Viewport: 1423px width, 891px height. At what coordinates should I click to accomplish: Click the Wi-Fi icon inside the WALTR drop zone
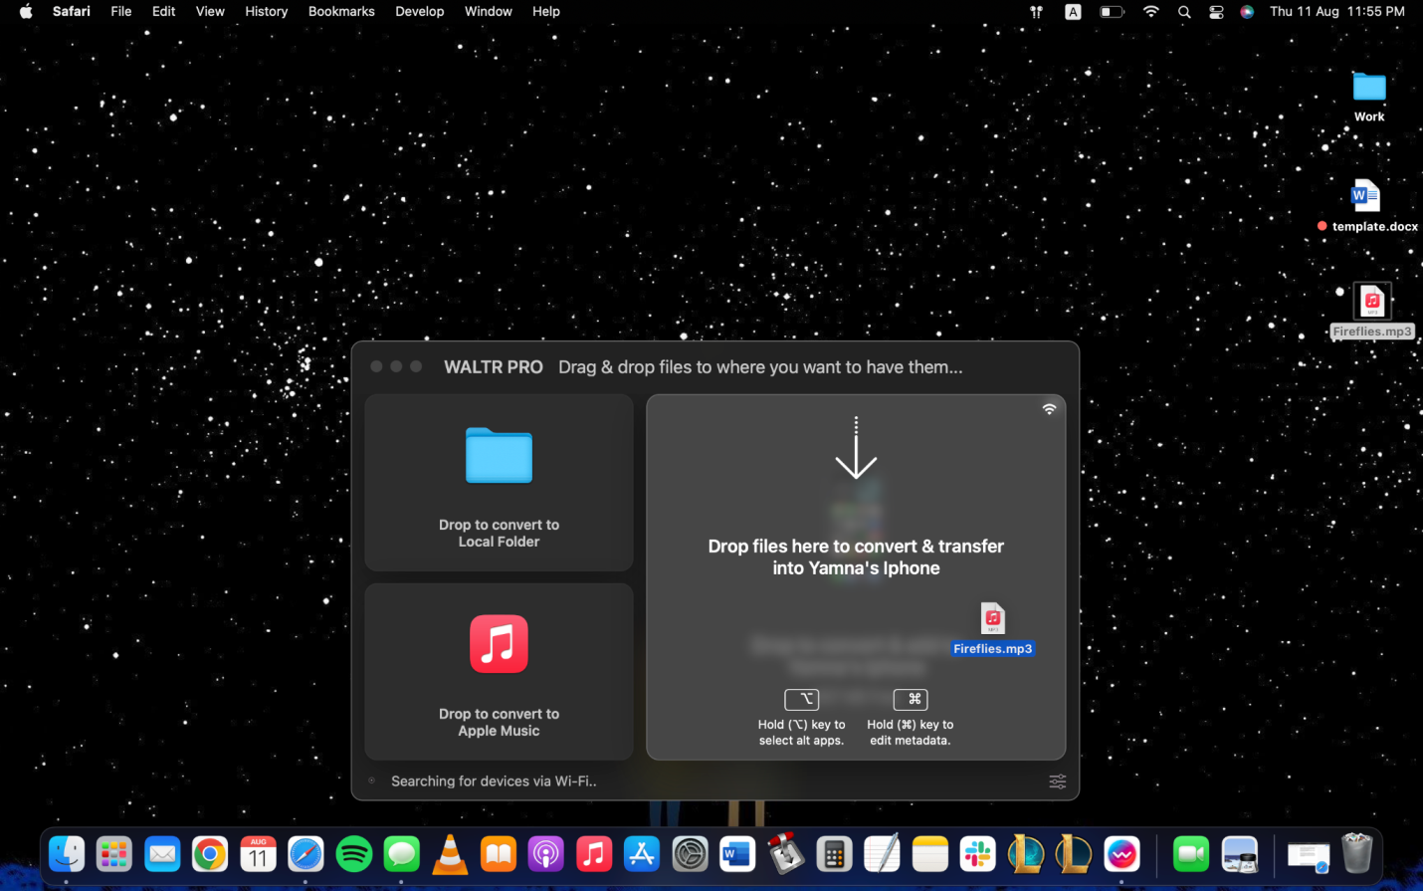tap(1049, 409)
